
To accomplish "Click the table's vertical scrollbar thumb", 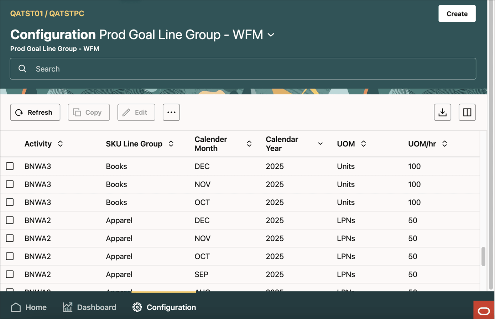I will [483, 257].
